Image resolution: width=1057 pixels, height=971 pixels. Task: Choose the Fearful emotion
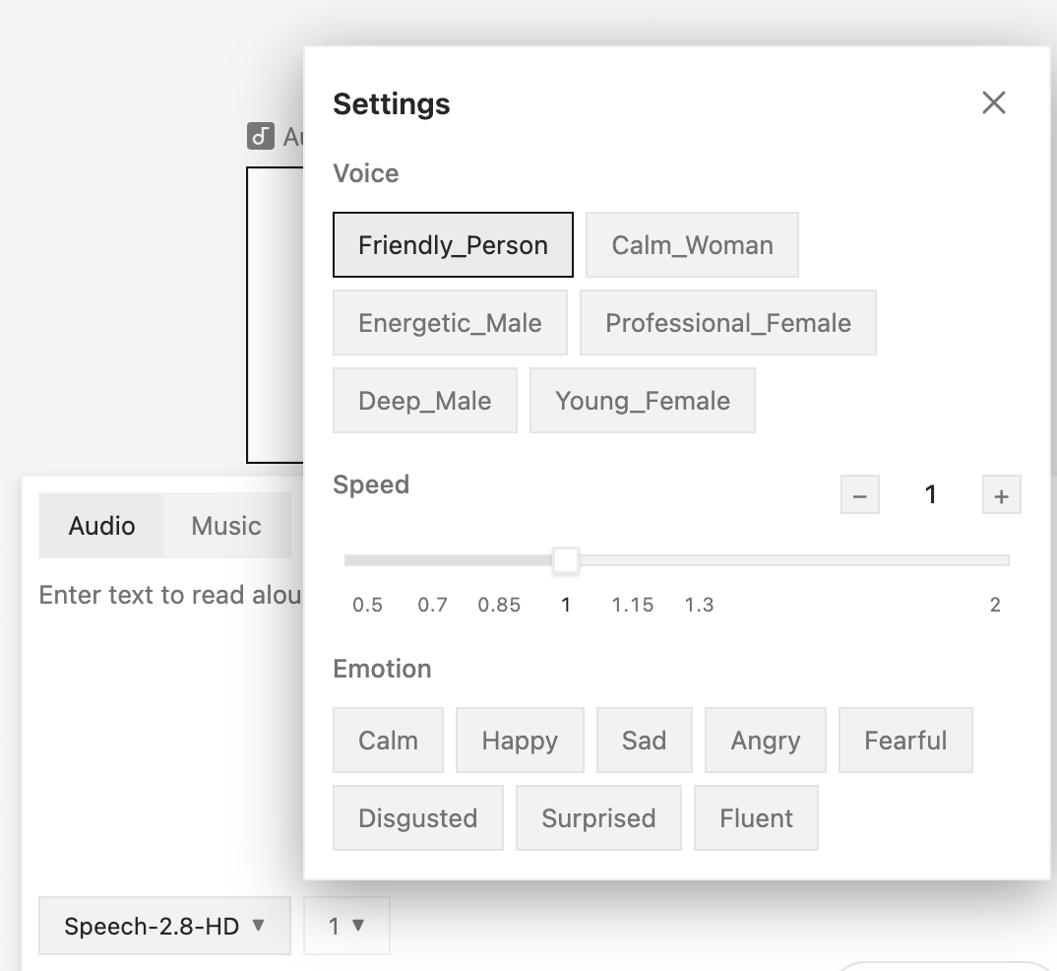click(906, 740)
